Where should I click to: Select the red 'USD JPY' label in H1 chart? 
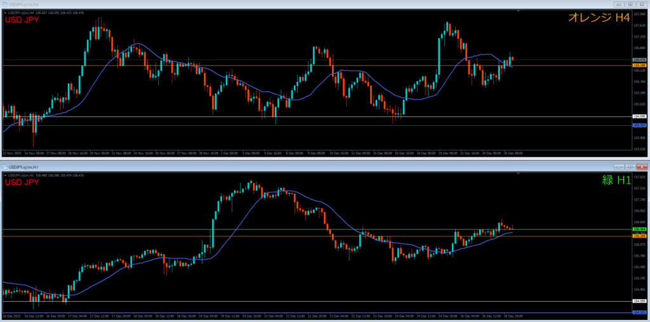pyautogui.click(x=22, y=182)
